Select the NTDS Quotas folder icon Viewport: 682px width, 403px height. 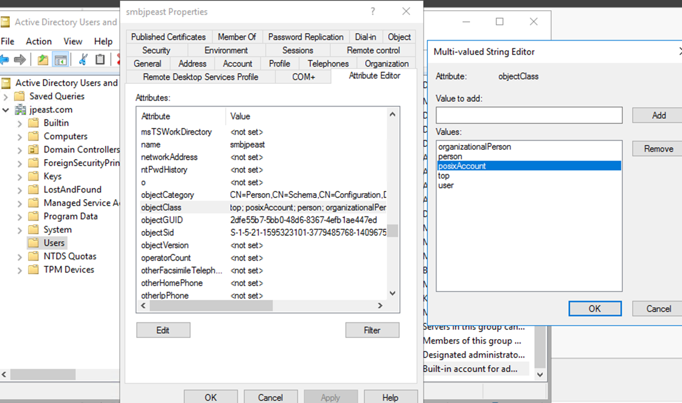coord(34,256)
